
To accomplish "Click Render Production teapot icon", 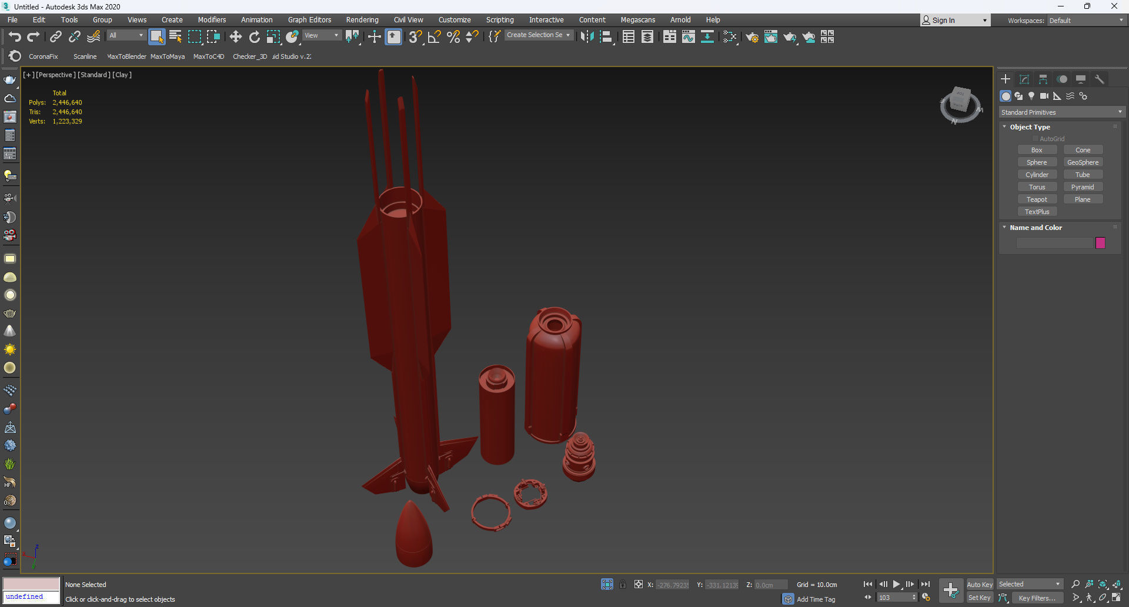I will click(x=790, y=37).
